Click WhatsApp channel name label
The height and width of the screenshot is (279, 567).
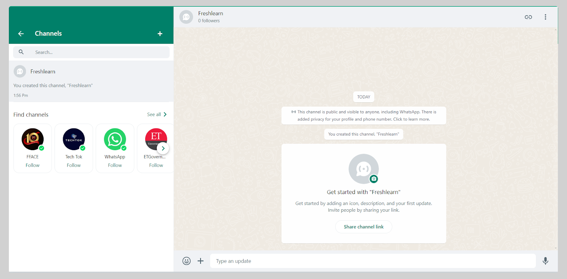115,157
